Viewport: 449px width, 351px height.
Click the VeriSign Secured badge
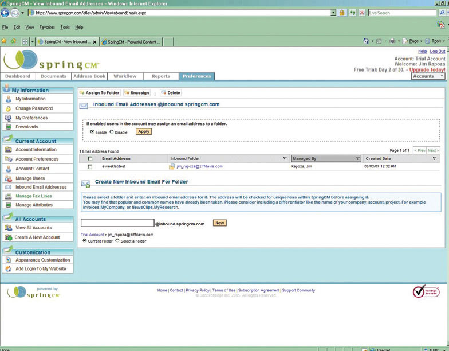click(x=426, y=292)
